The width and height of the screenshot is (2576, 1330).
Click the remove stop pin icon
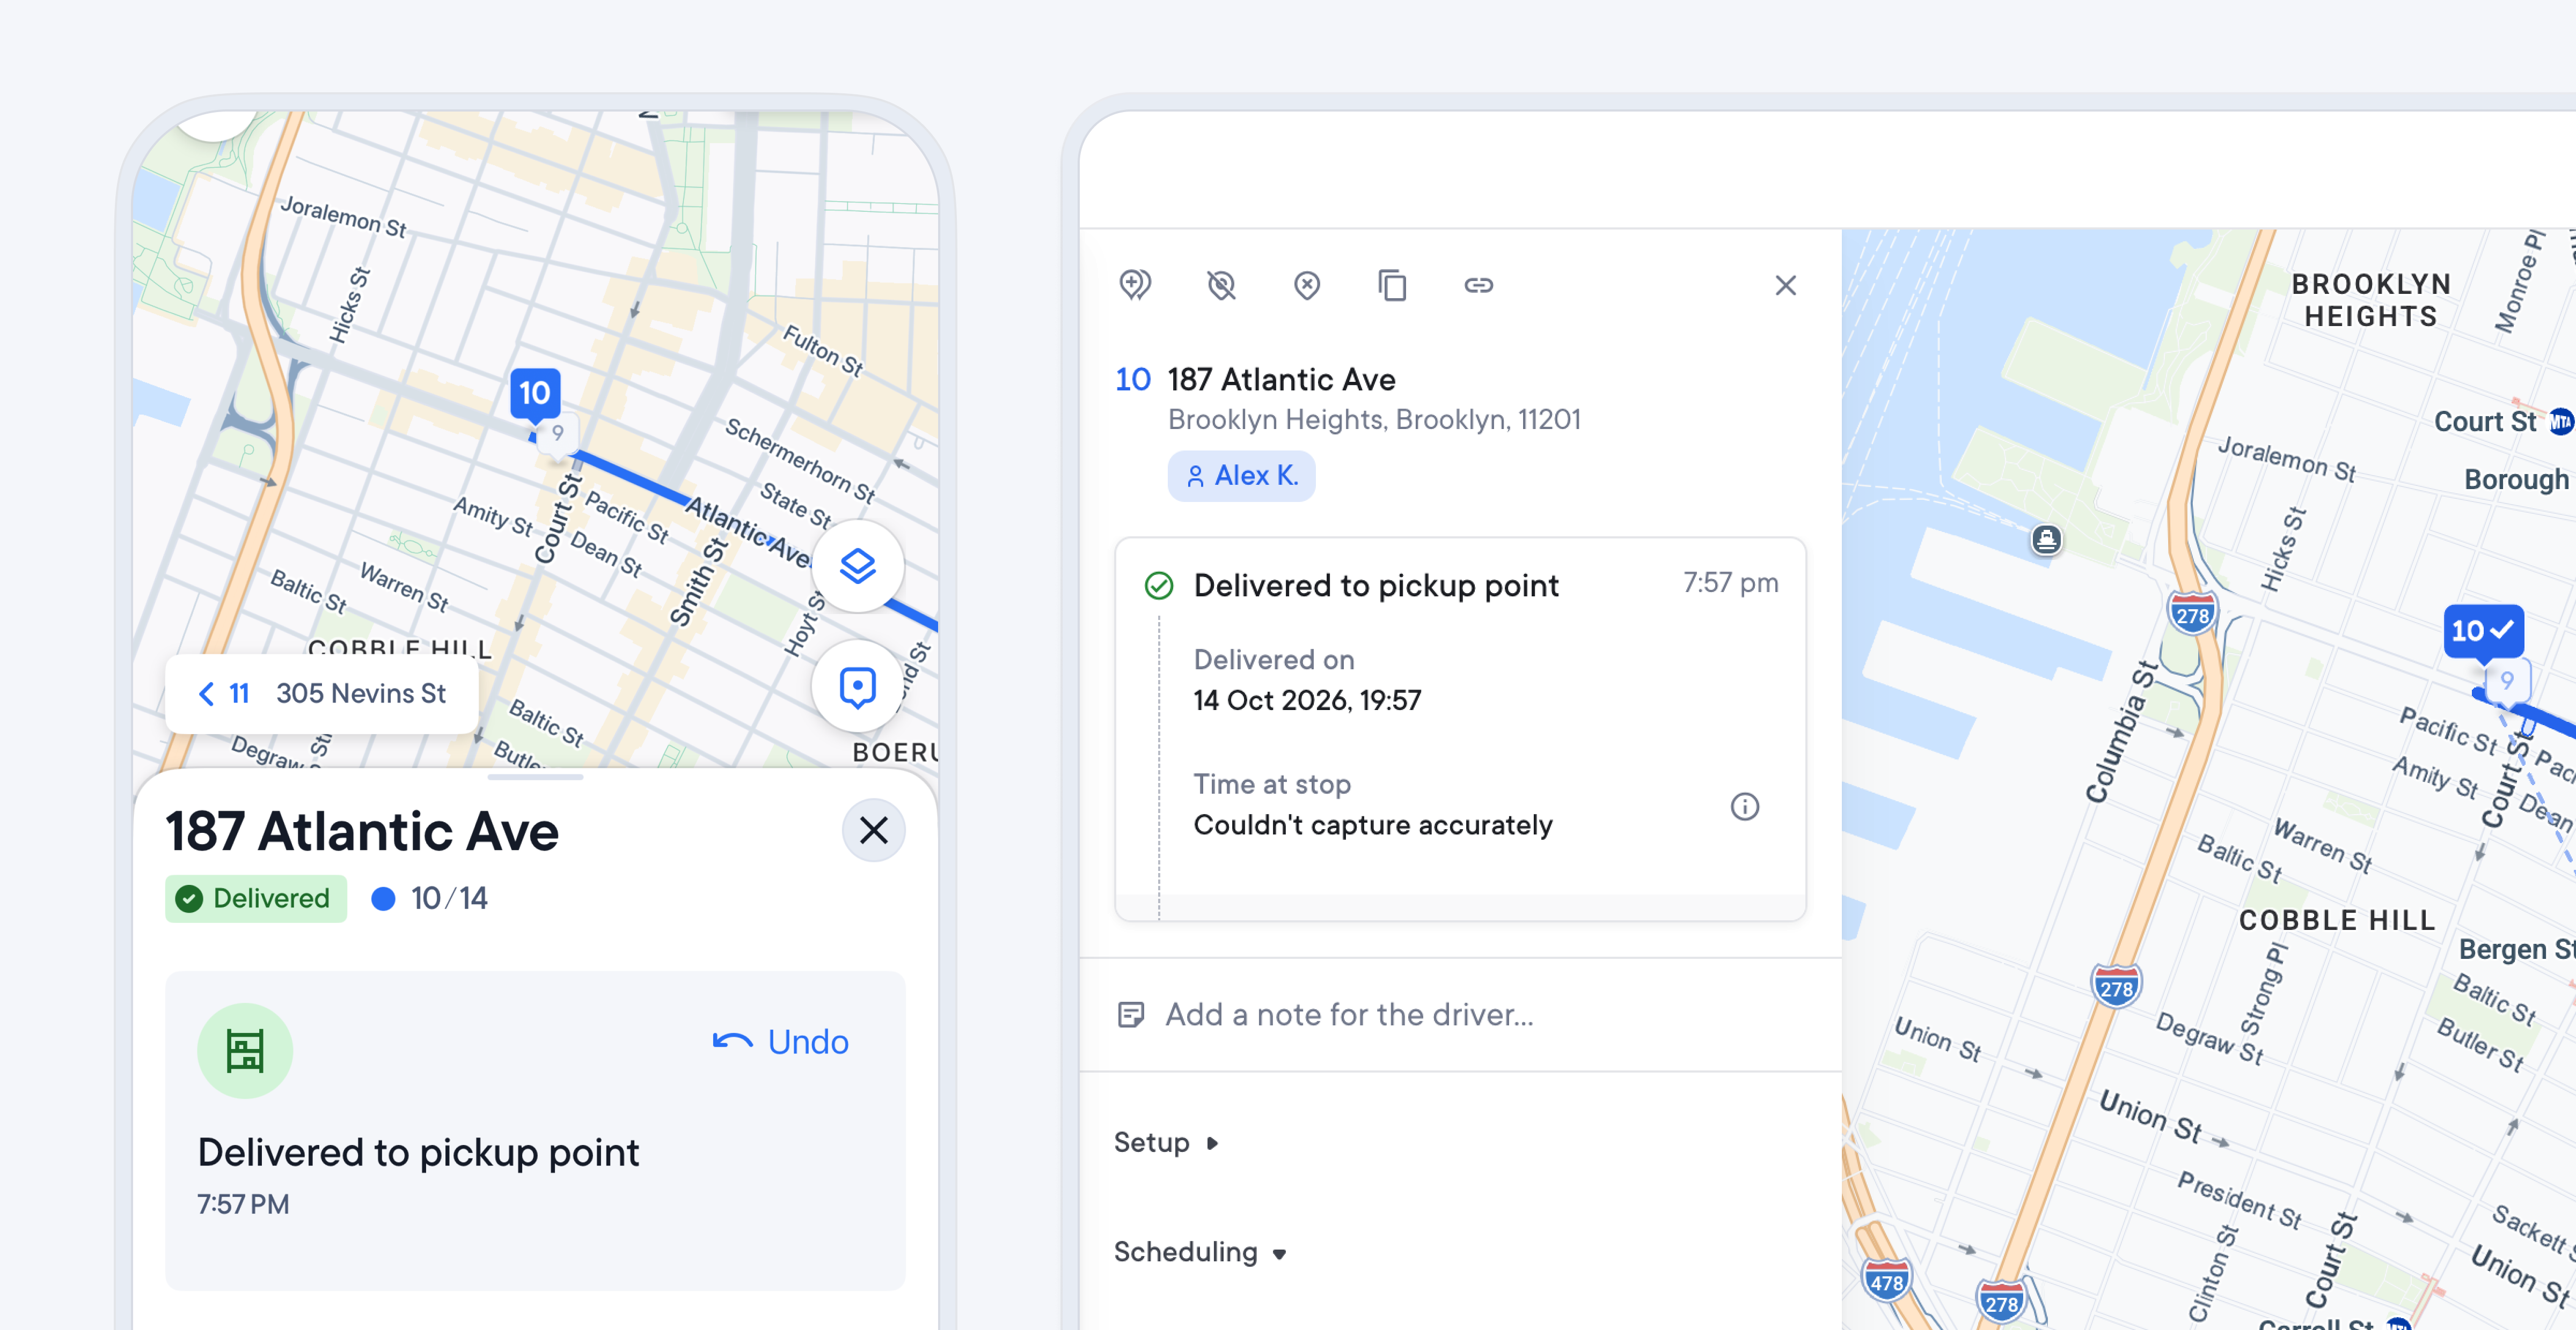point(1307,286)
